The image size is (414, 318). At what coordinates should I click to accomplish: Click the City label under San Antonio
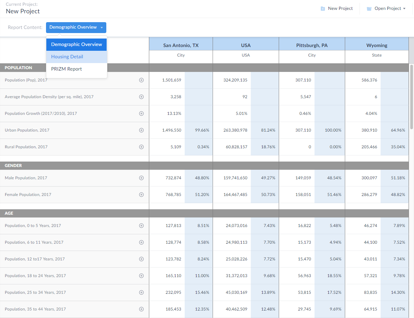[x=181, y=55]
